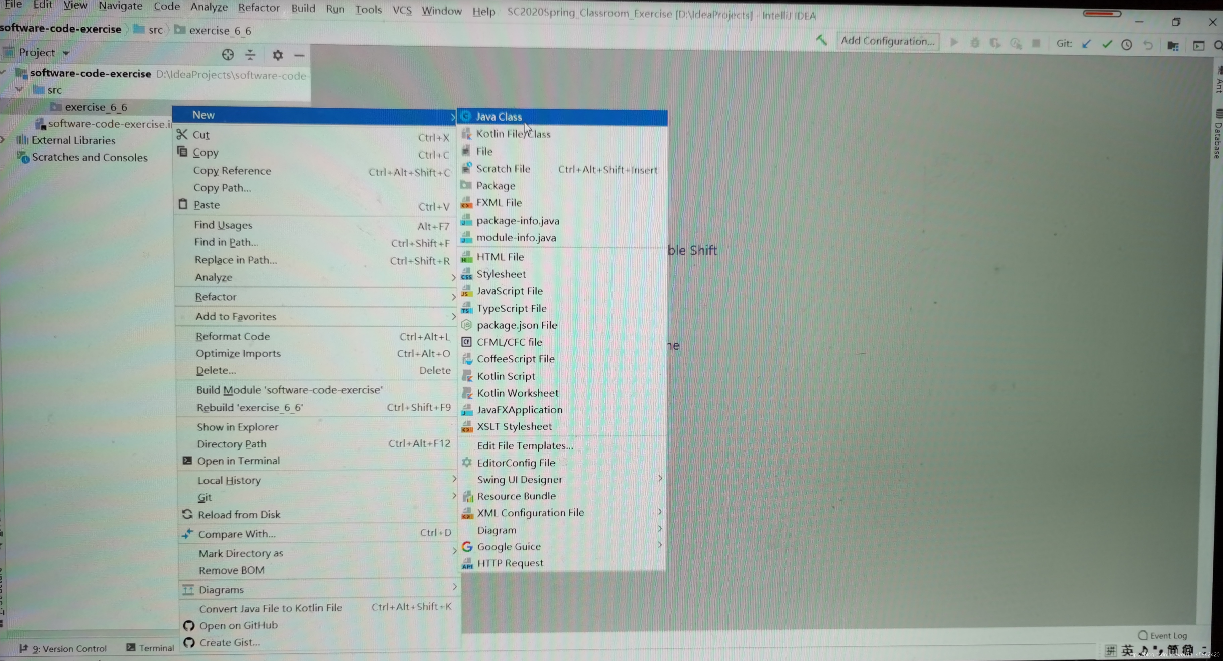Open the Refactor menu in menu bar
Viewport: 1223px width, 661px height.
tap(259, 8)
